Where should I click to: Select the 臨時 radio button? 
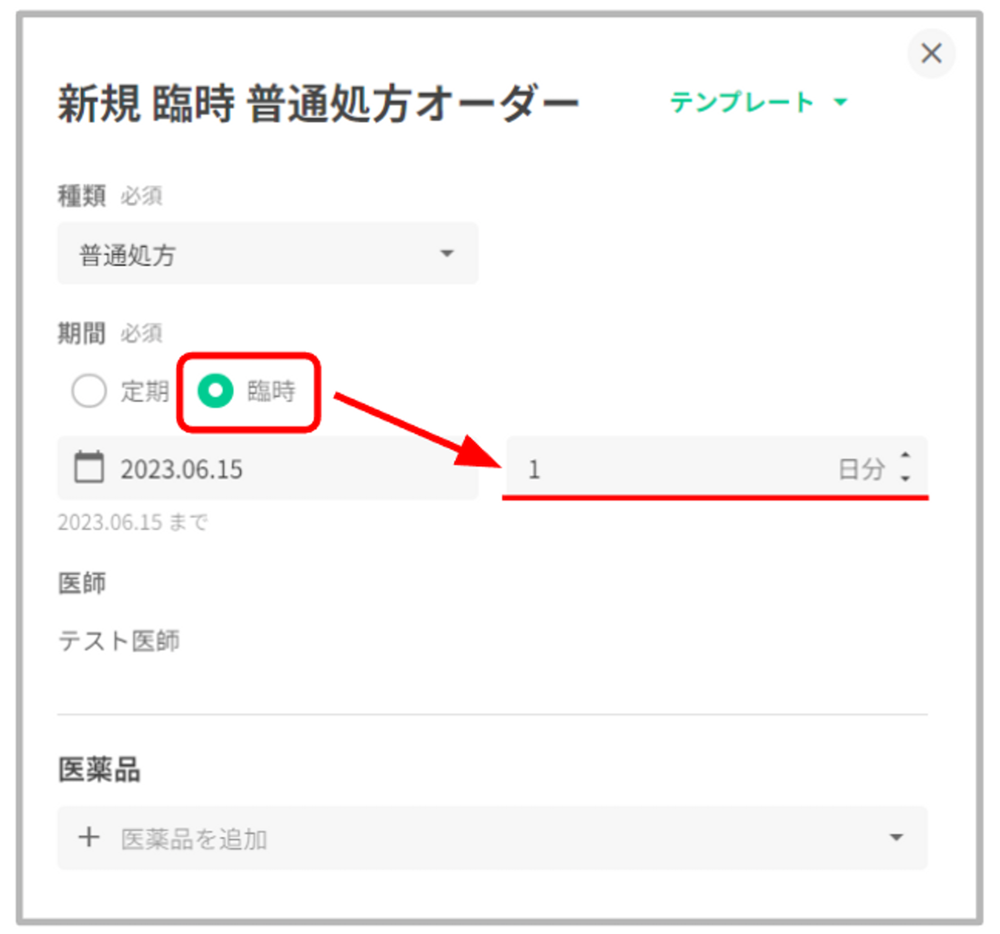pos(215,391)
